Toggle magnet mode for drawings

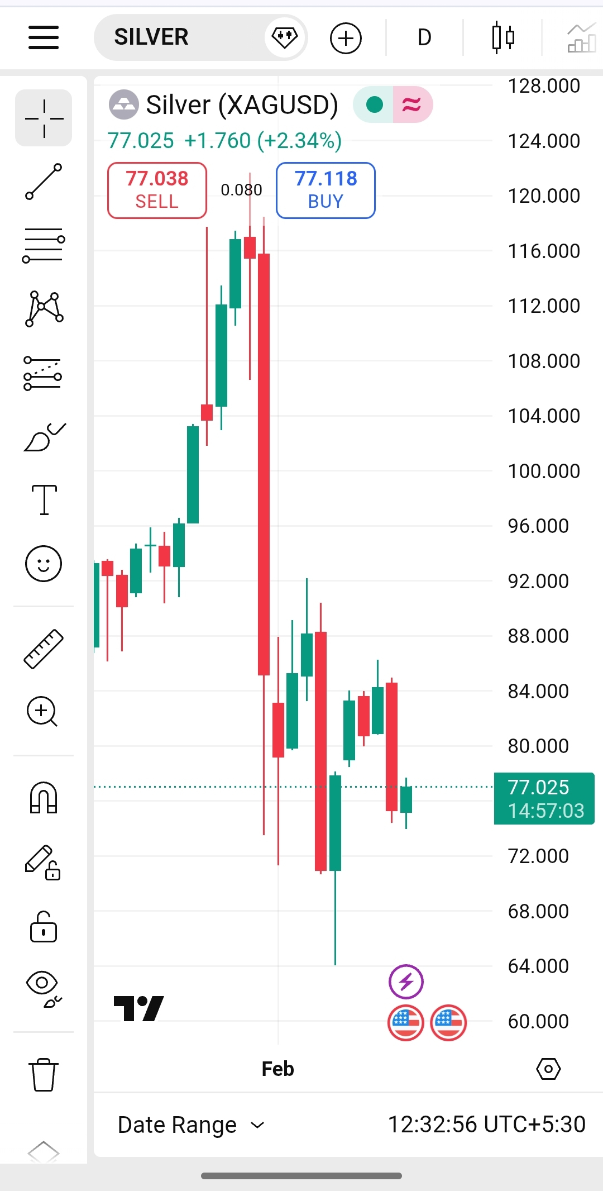coord(44,797)
